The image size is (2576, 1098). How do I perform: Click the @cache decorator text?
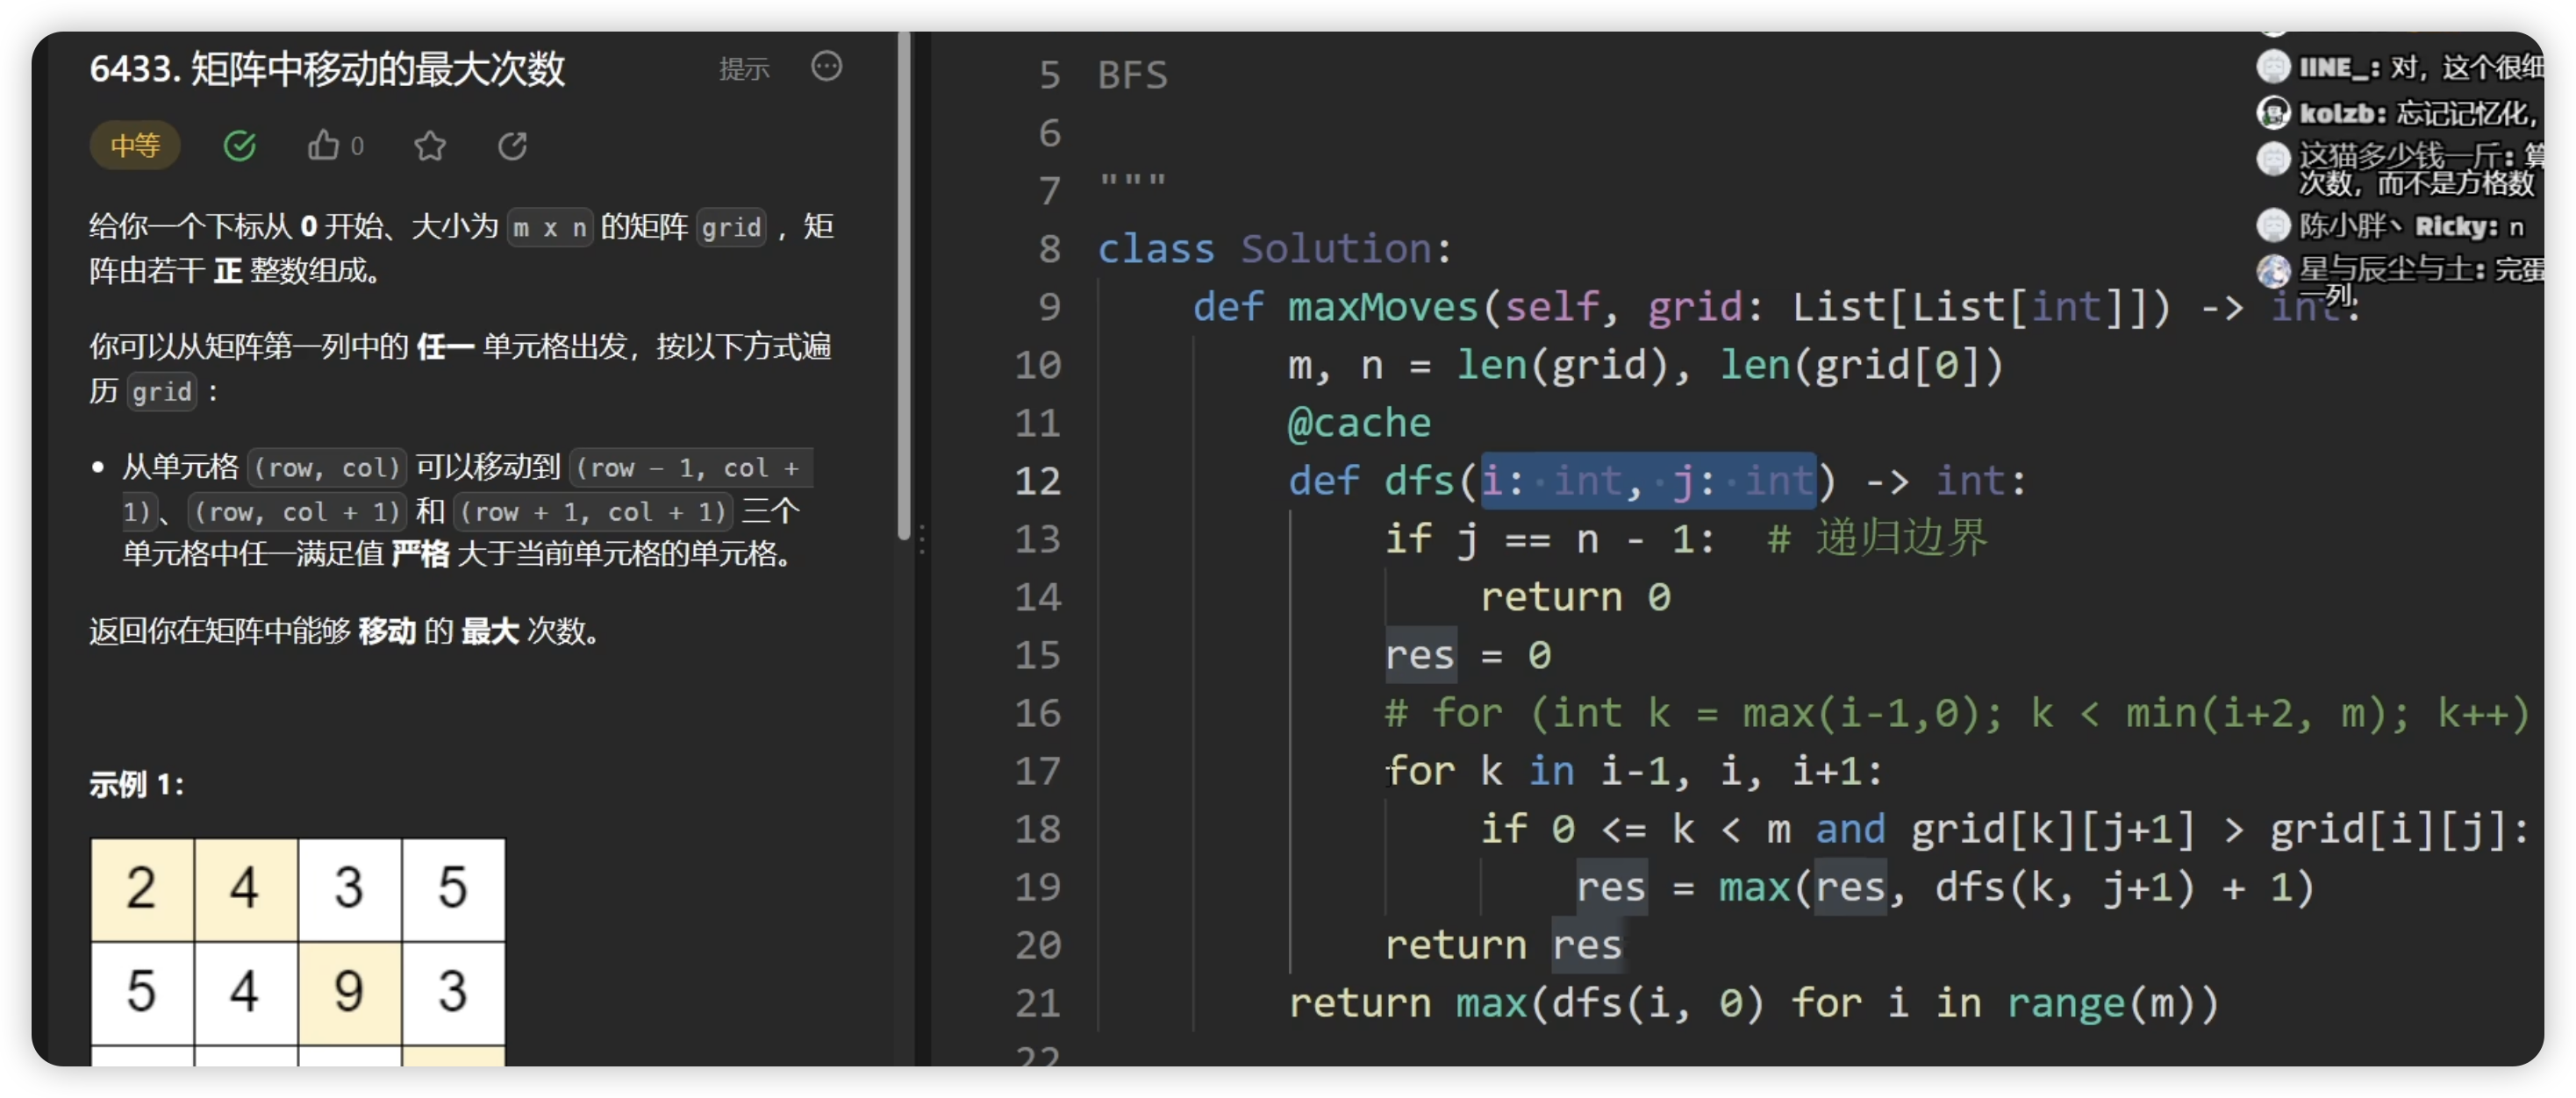(1359, 423)
